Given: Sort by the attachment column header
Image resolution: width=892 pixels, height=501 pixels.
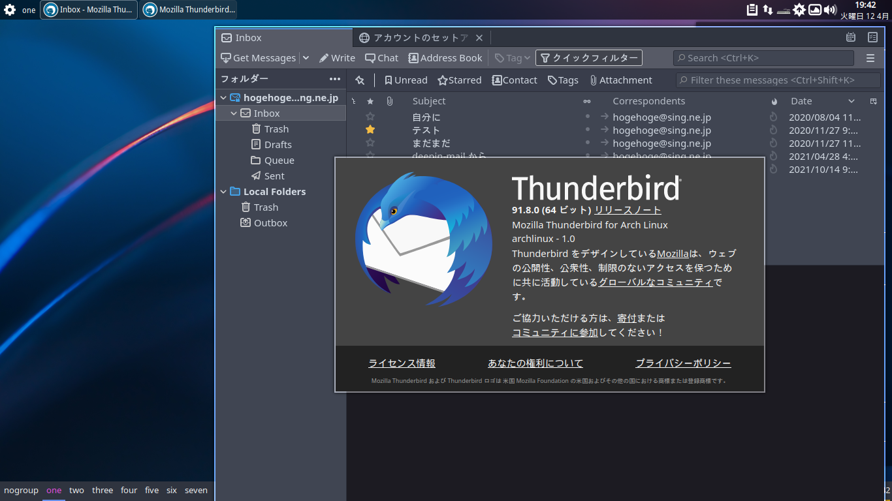Looking at the screenshot, I should point(389,101).
